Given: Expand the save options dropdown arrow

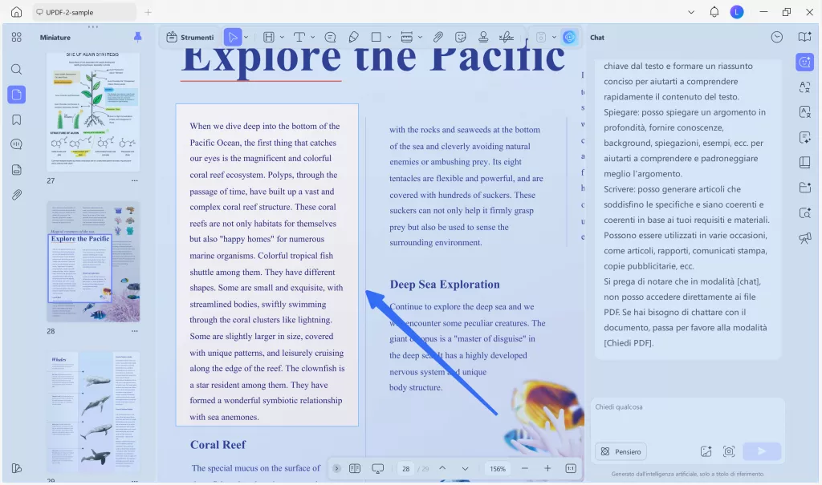Looking at the screenshot, I should click(554, 37).
